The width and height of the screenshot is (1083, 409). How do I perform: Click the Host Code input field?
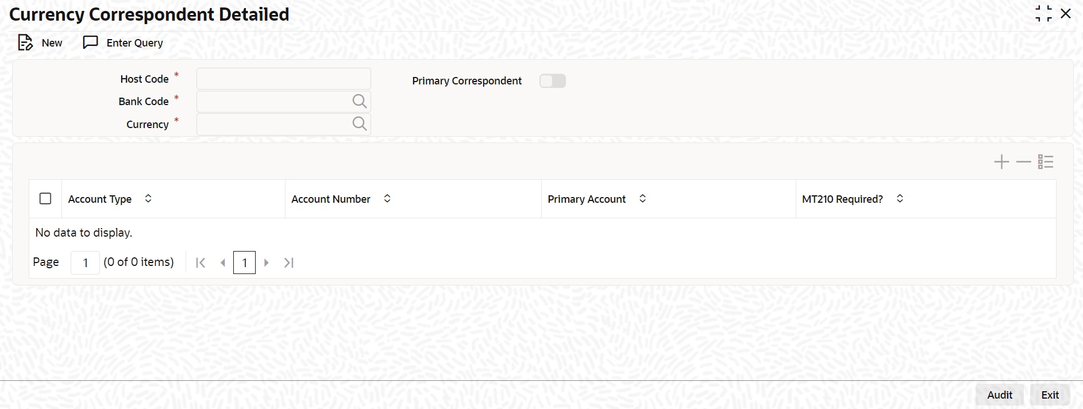pos(284,79)
